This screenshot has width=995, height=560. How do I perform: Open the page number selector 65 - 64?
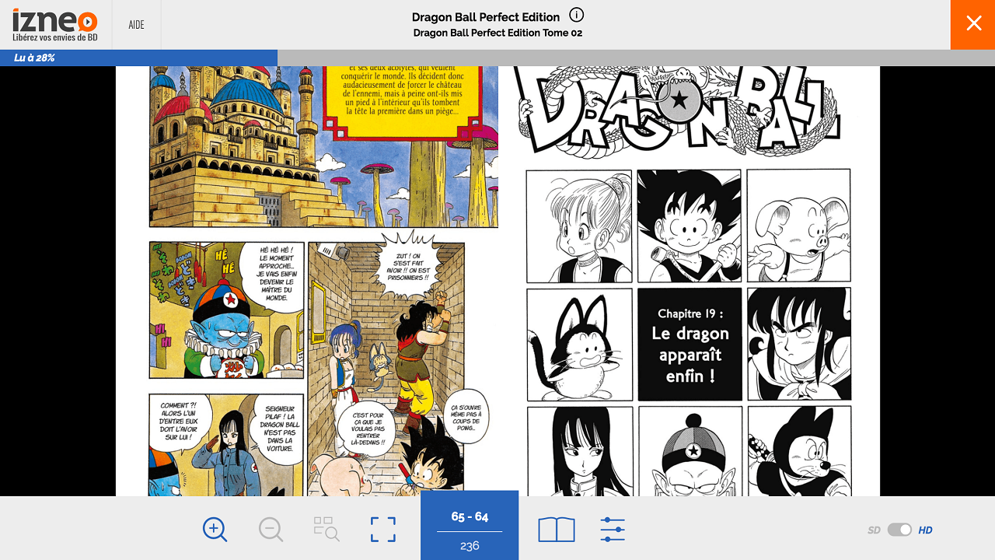[x=470, y=525]
